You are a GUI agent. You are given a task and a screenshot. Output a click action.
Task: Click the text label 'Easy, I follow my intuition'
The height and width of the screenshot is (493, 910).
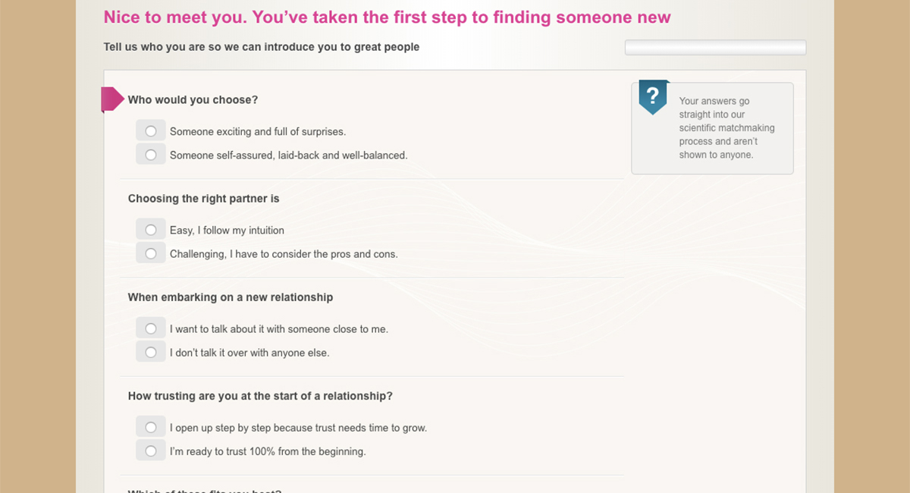coord(227,231)
